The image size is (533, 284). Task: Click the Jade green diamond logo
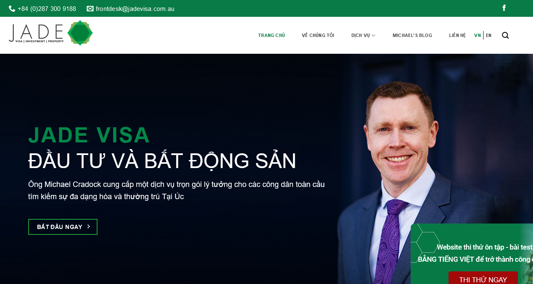[80, 33]
